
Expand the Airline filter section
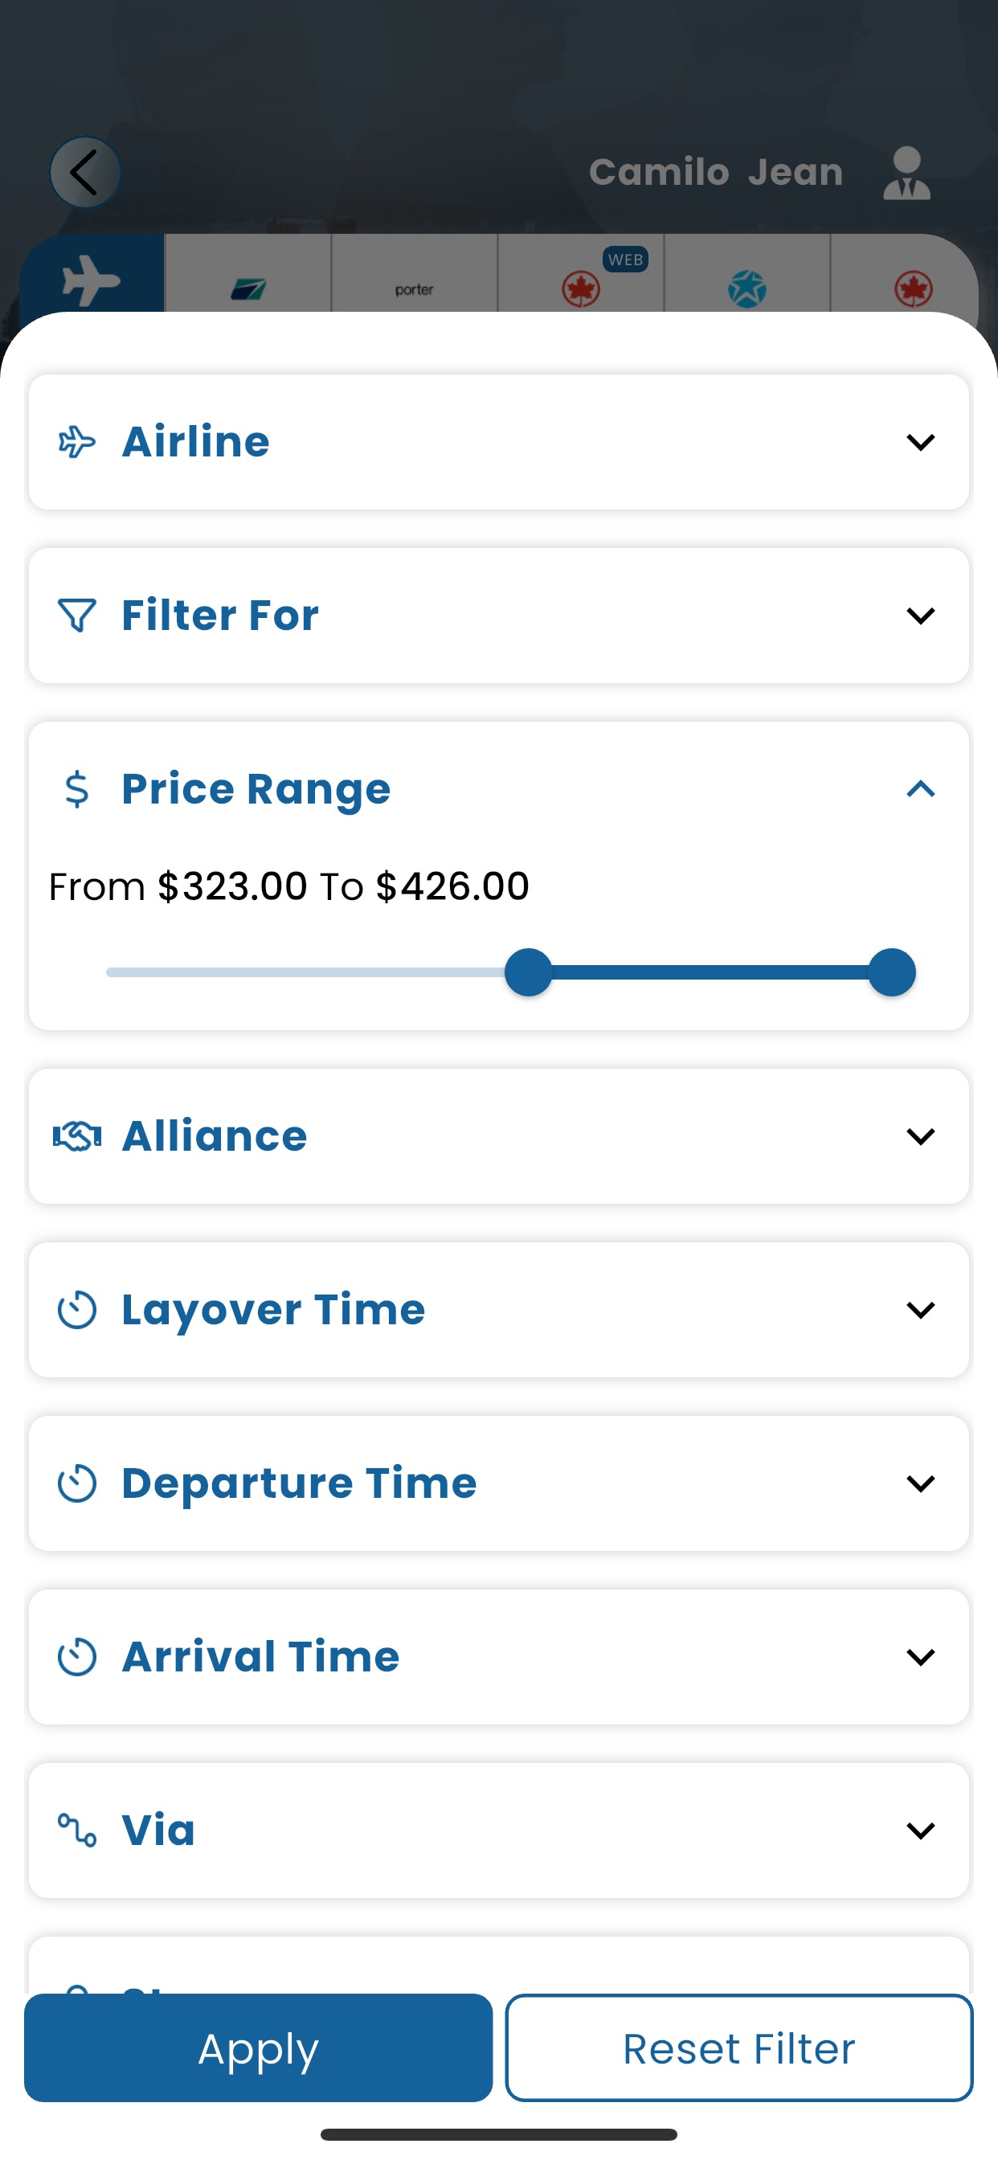920,442
